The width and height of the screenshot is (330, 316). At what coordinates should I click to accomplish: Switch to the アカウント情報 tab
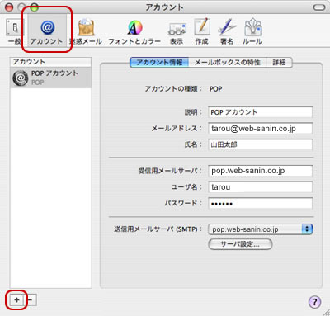159,63
